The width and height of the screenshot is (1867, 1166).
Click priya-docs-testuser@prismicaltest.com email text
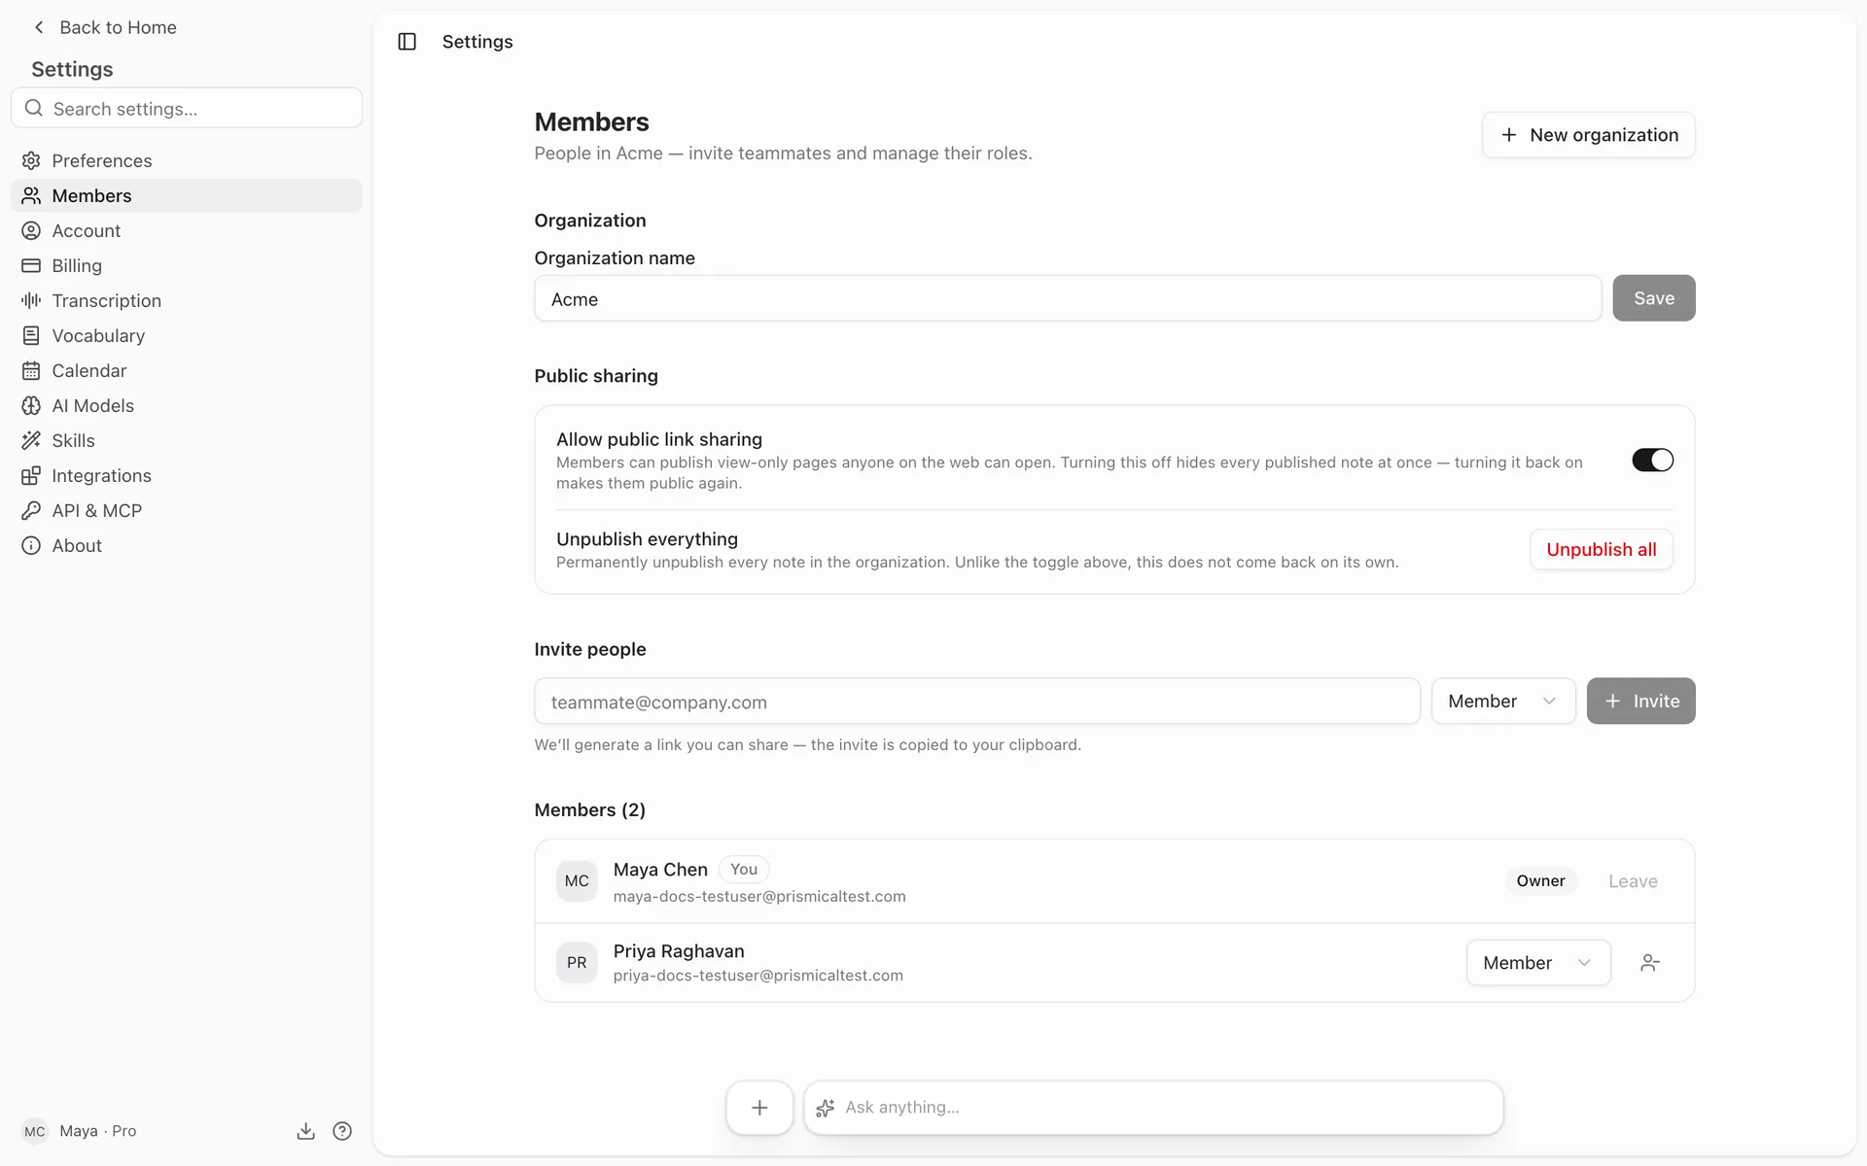[x=757, y=976]
